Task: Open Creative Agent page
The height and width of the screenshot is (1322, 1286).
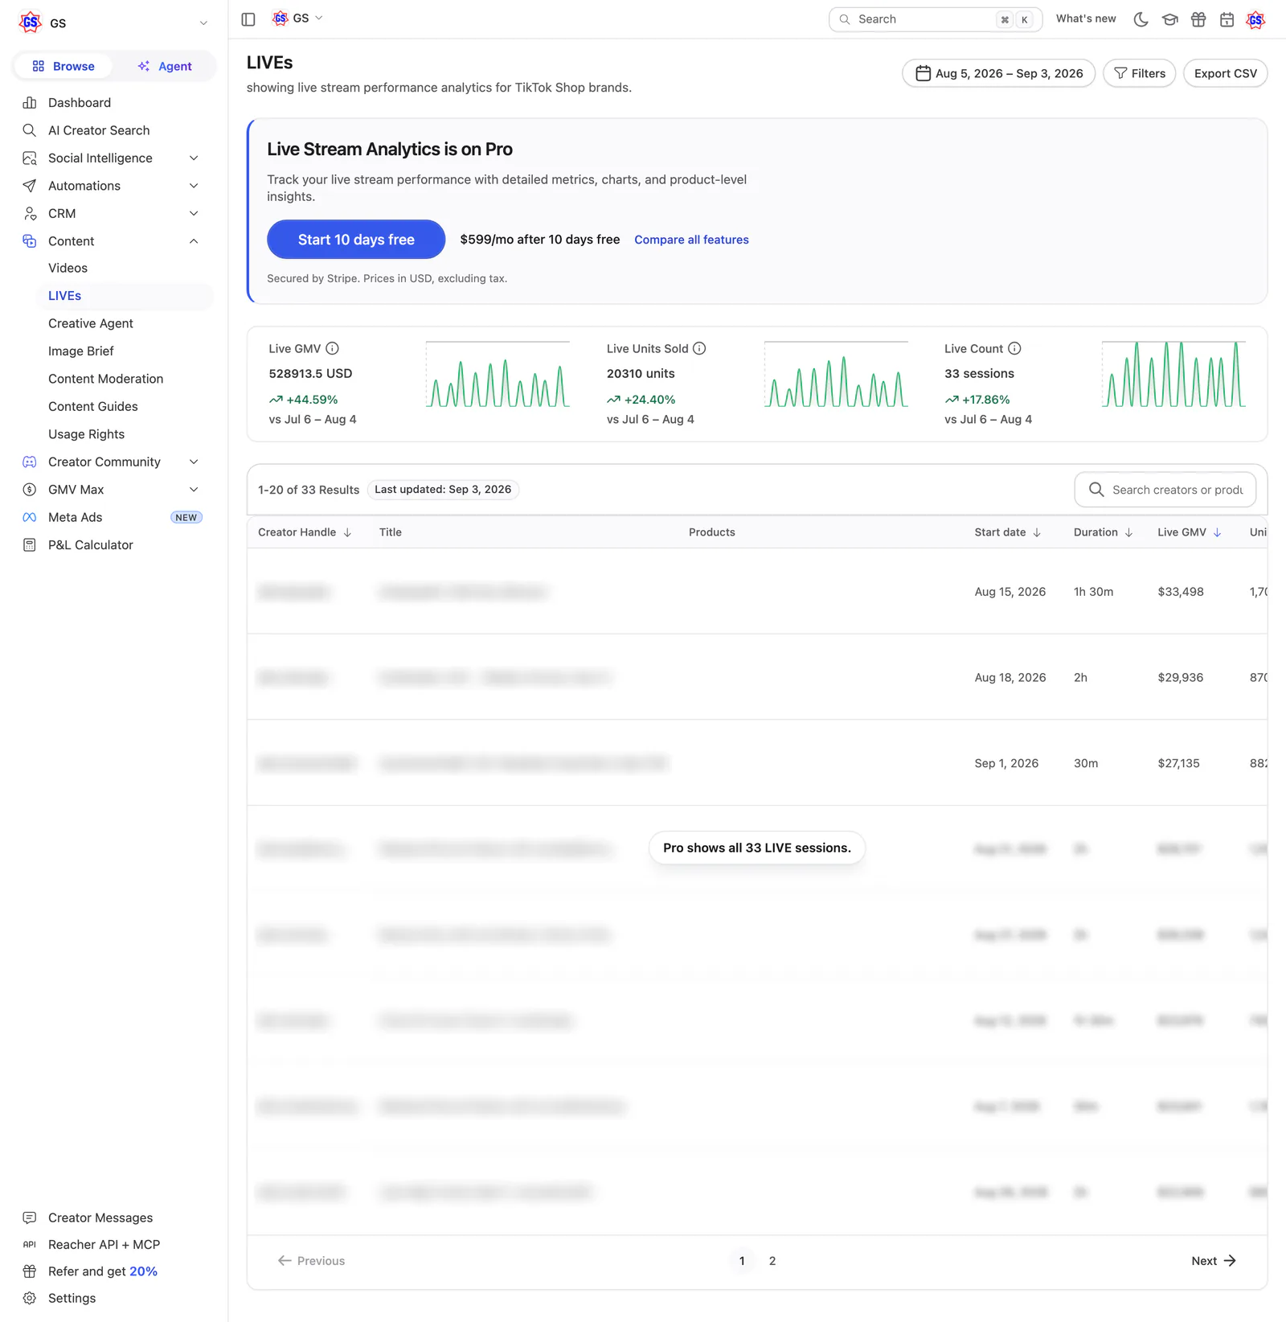Action: (x=91, y=323)
